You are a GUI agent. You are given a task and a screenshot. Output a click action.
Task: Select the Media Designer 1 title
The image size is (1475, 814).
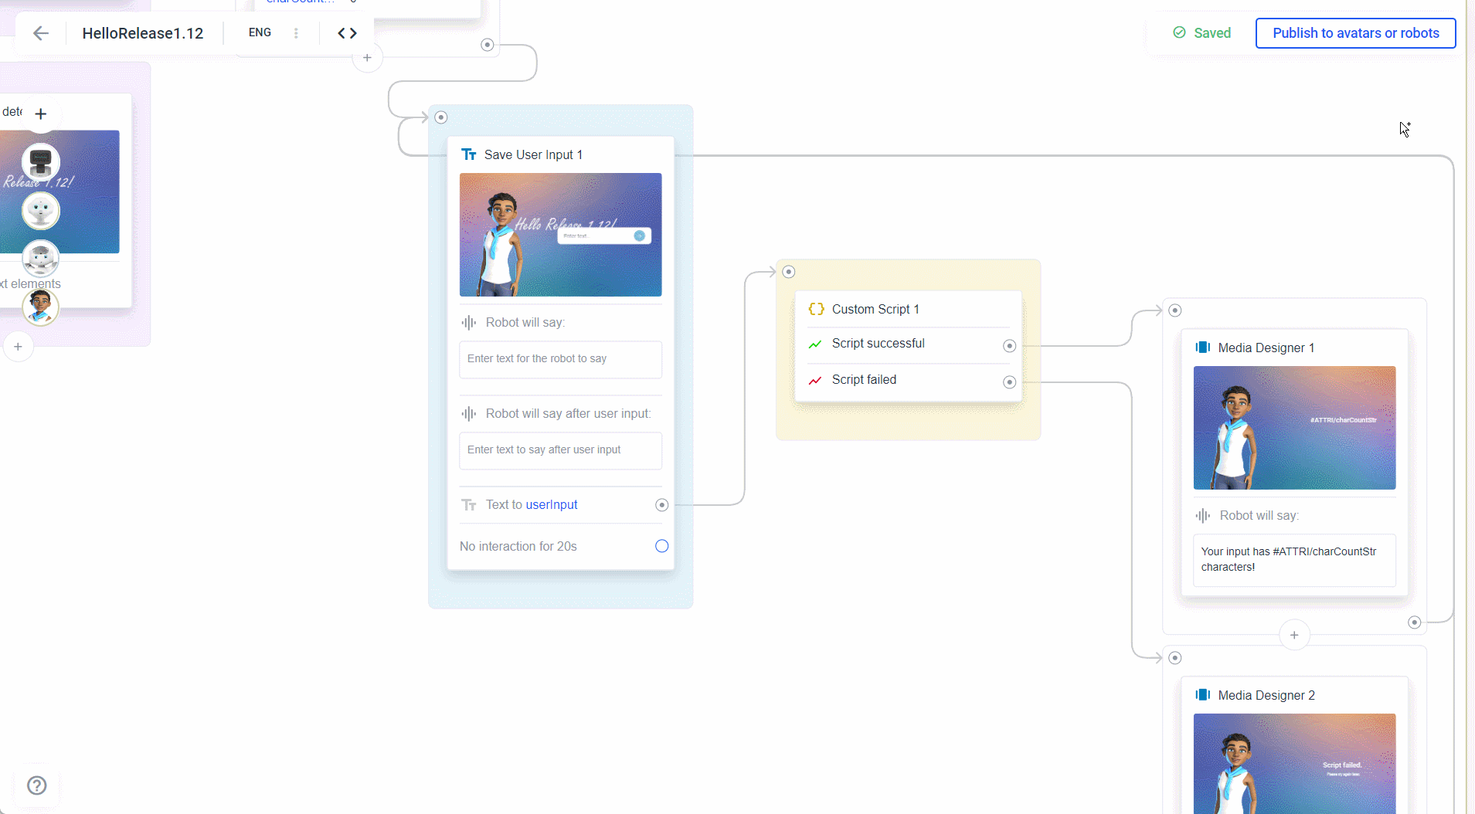point(1266,348)
